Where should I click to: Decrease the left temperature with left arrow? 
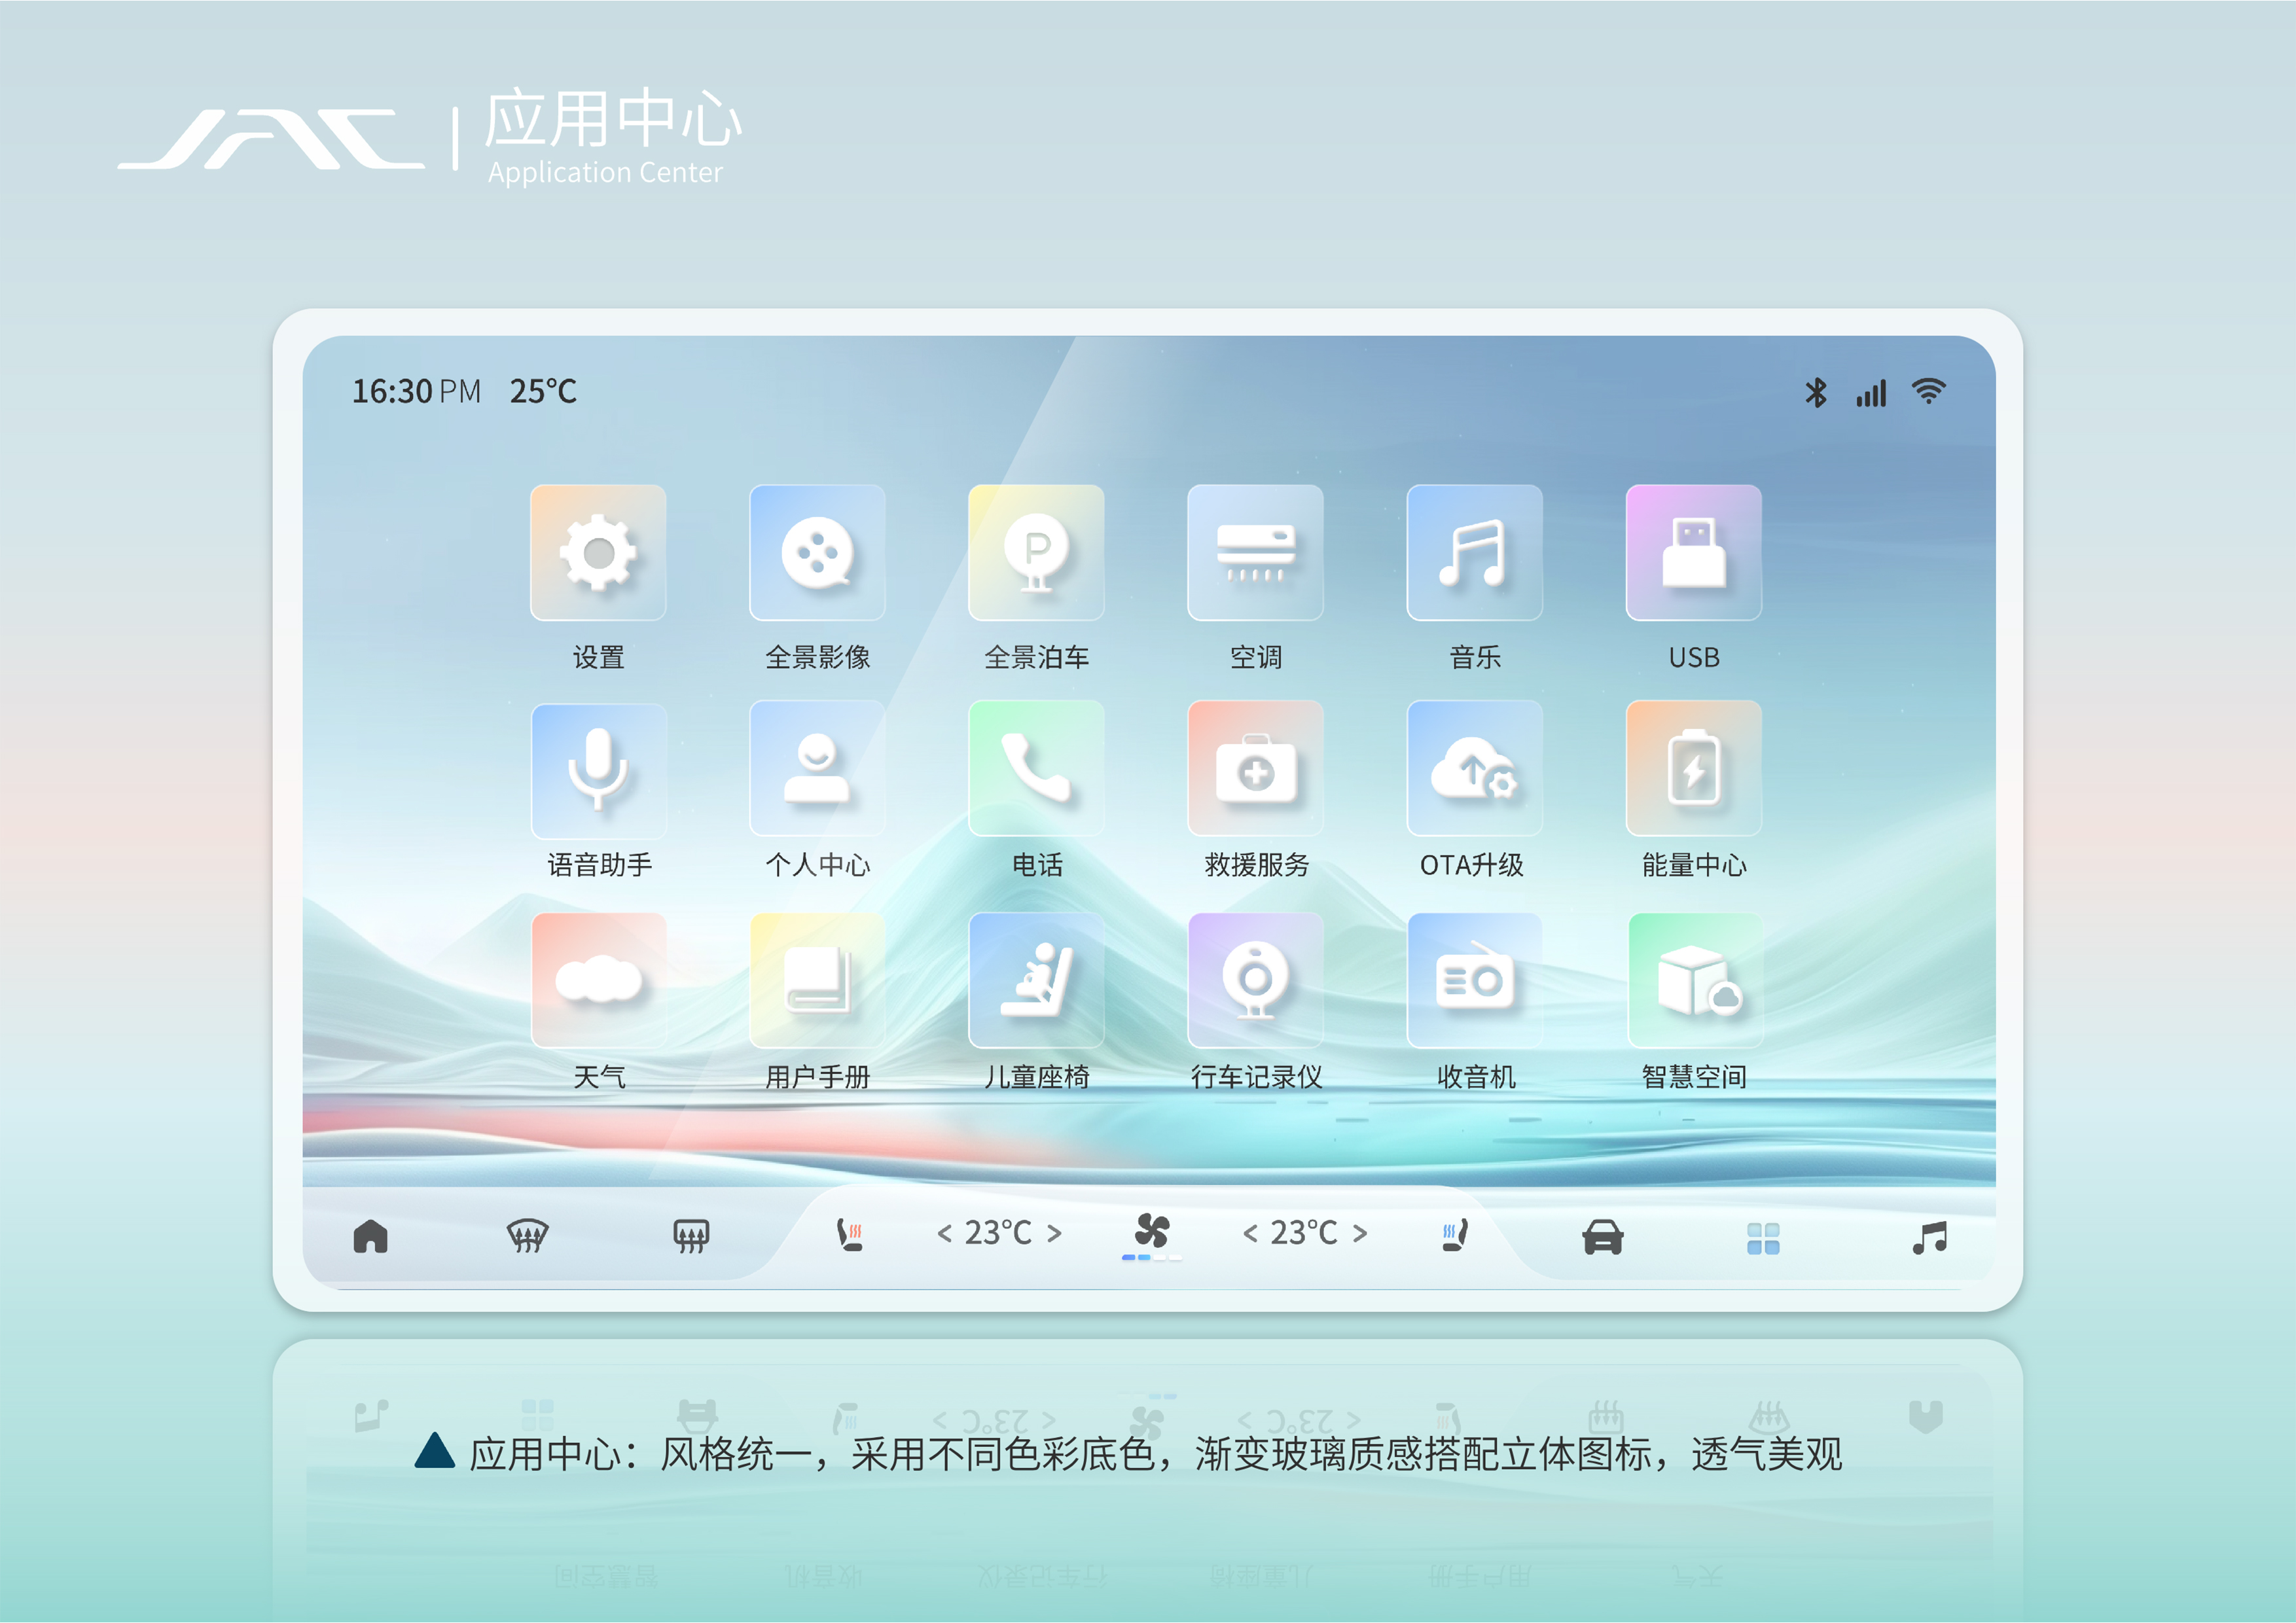[944, 1234]
